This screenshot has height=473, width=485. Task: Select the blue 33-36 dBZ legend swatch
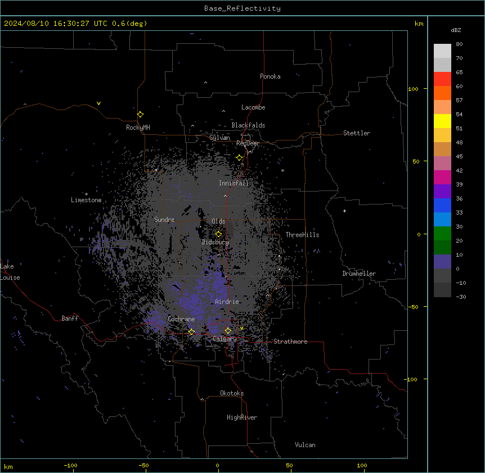[442, 205]
